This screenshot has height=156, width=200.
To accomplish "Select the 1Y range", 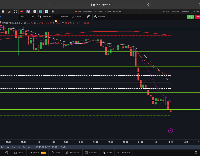I will pyautogui.click(x=19, y=147).
